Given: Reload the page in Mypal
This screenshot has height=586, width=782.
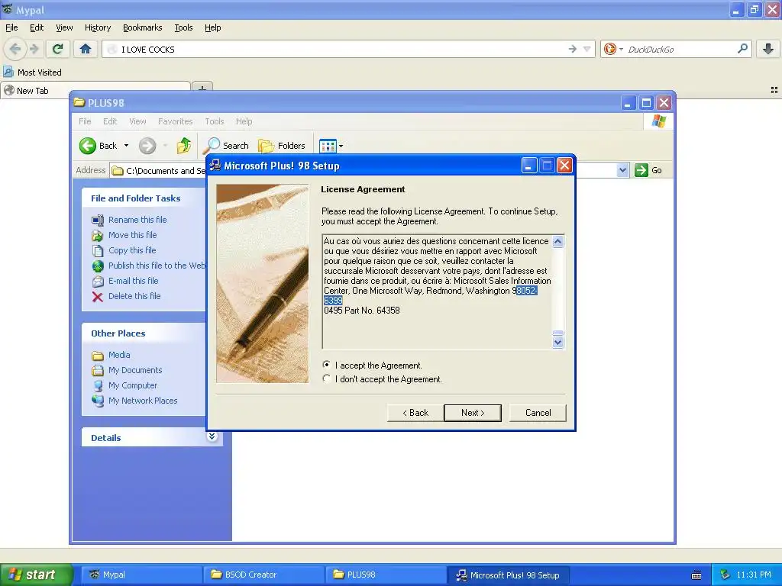Looking at the screenshot, I should tap(58, 49).
